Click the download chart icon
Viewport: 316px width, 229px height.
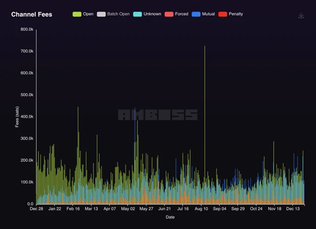301,15
